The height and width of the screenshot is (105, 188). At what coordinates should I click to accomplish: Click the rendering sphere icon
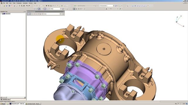point(63,9)
